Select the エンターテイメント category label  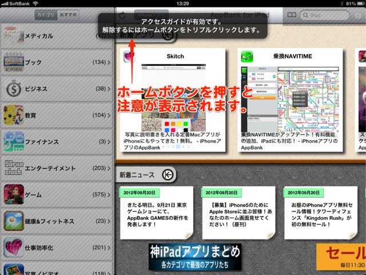coord(50,168)
